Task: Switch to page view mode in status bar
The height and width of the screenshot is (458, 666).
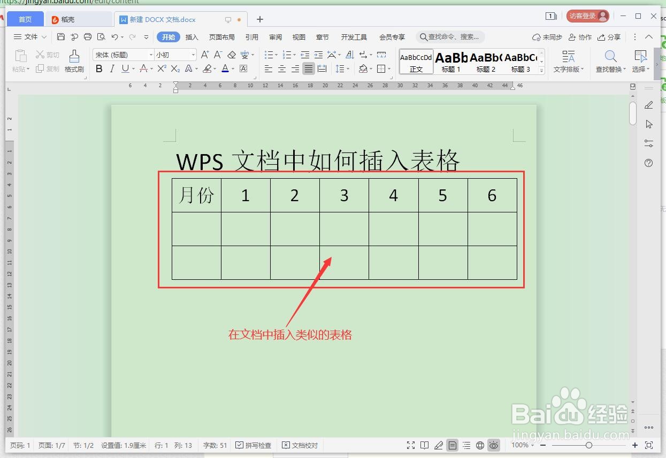Action: pos(453,445)
